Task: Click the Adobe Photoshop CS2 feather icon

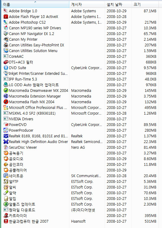Action: 6,22
